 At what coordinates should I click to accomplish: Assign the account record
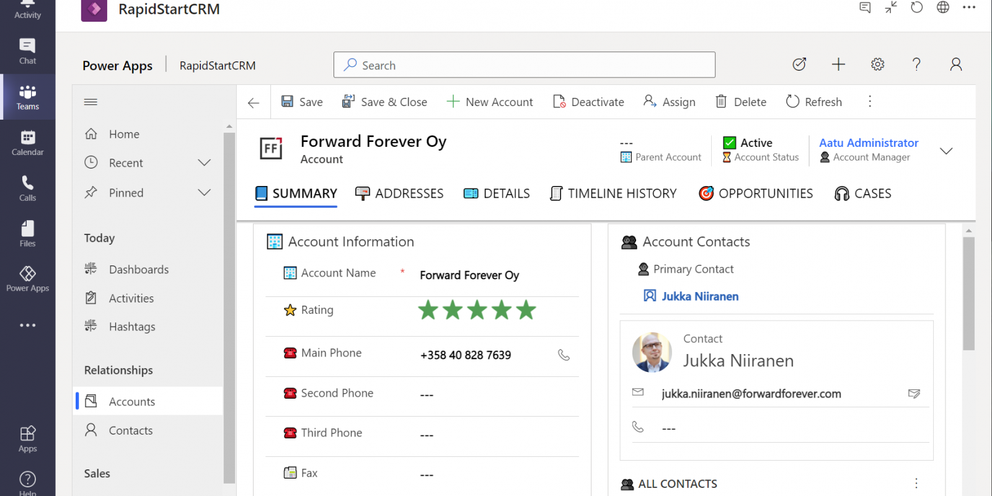669,102
